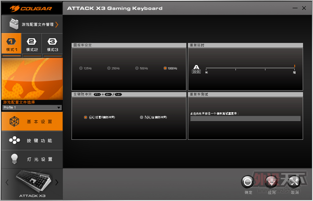Click the 应用 apply download icon
The height and width of the screenshot is (201, 313).
point(272,182)
